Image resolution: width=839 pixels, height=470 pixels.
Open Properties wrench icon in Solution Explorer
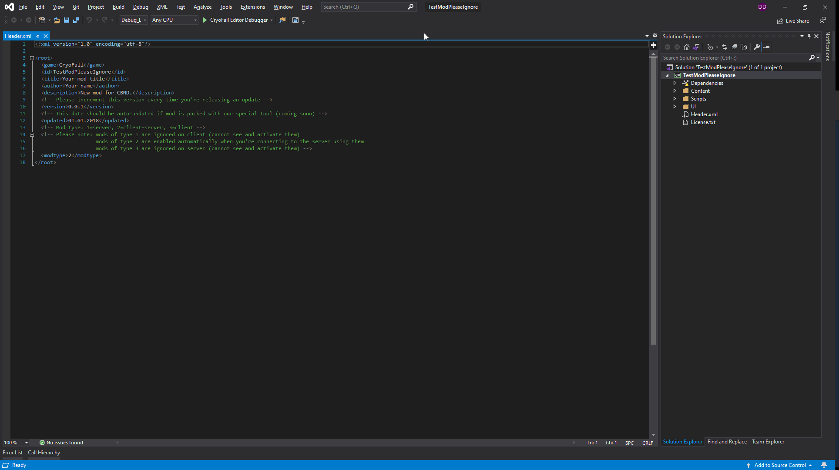[x=757, y=47]
